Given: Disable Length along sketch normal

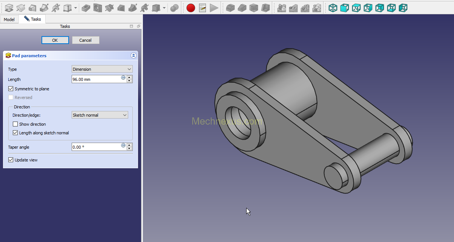Looking at the screenshot, I should click(x=15, y=133).
